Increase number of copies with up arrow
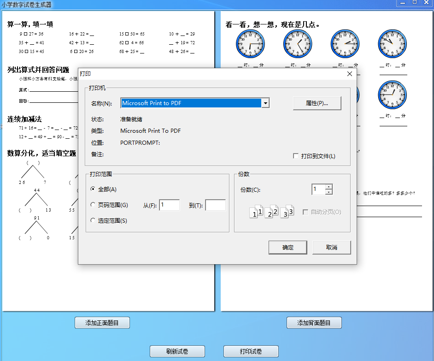This screenshot has height=361, width=434. coord(329,187)
